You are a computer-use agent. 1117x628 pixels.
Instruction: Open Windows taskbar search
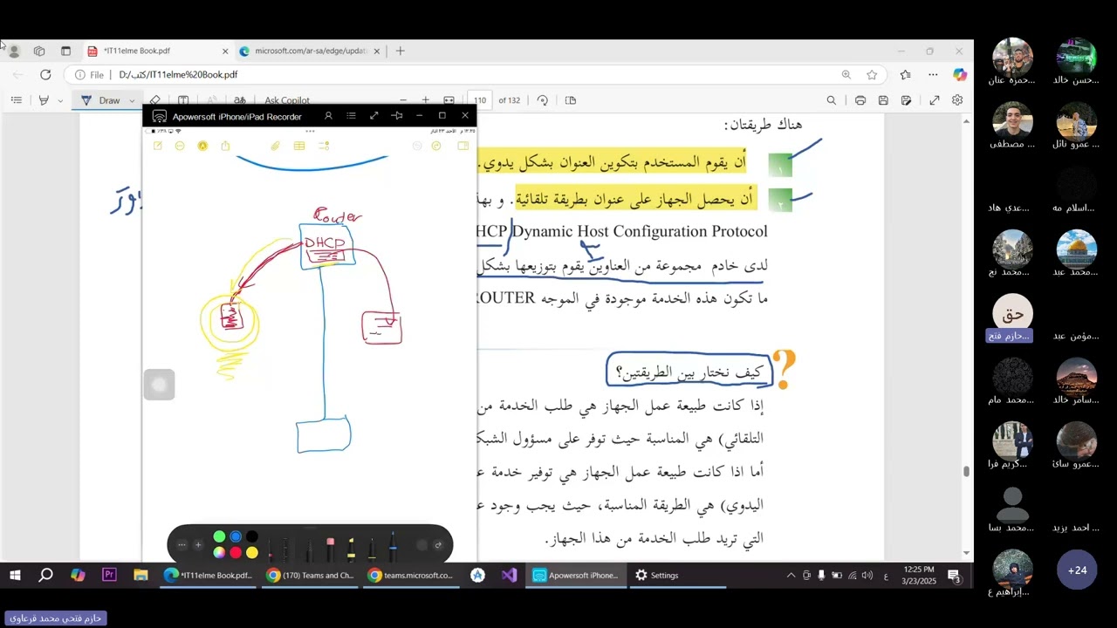tap(45, 576)
